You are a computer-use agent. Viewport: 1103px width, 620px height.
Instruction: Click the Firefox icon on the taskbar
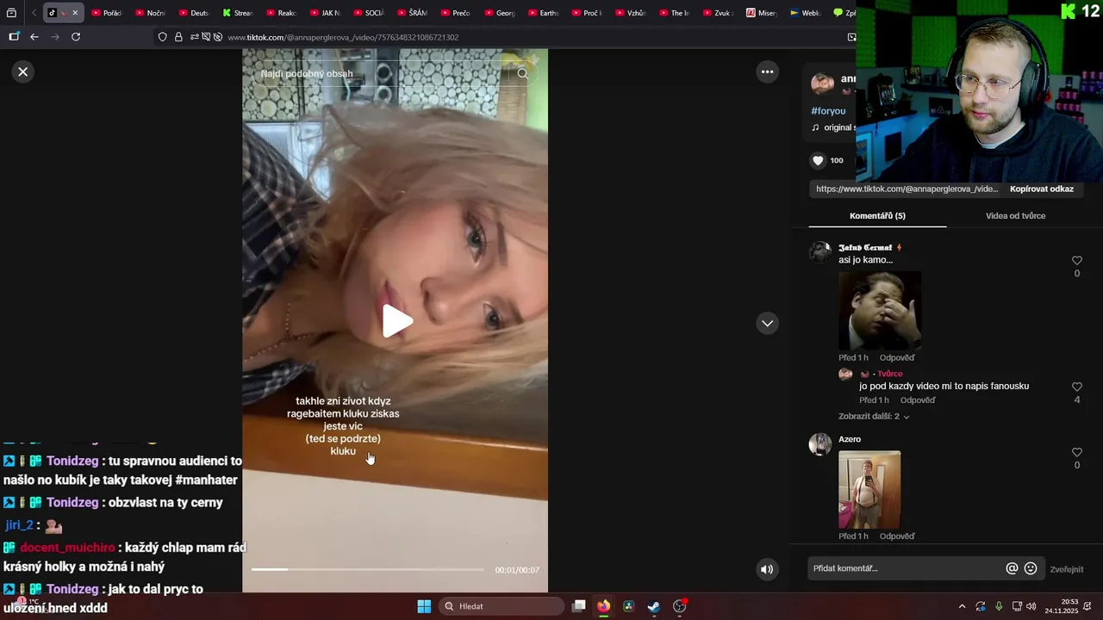point(603,606)
